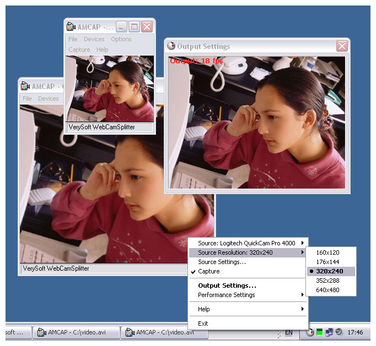The height and width of the screenshot is (346, 376).
Task: Open the Options menu in small AMCAP window
Action: click(x=121, y=39)
